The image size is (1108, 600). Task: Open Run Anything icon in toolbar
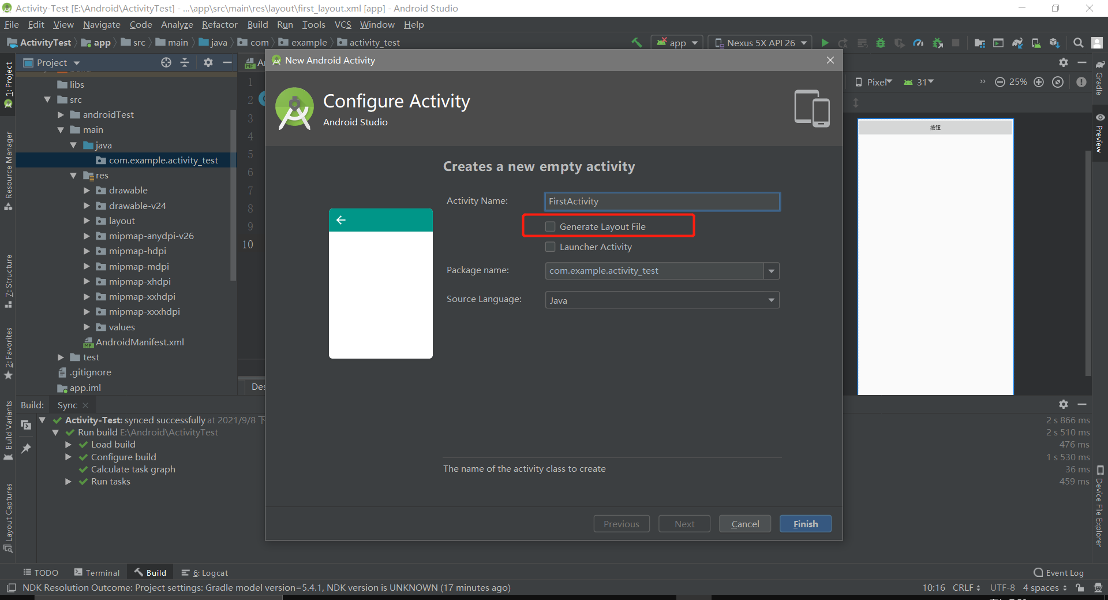click(x=998, y=43)
